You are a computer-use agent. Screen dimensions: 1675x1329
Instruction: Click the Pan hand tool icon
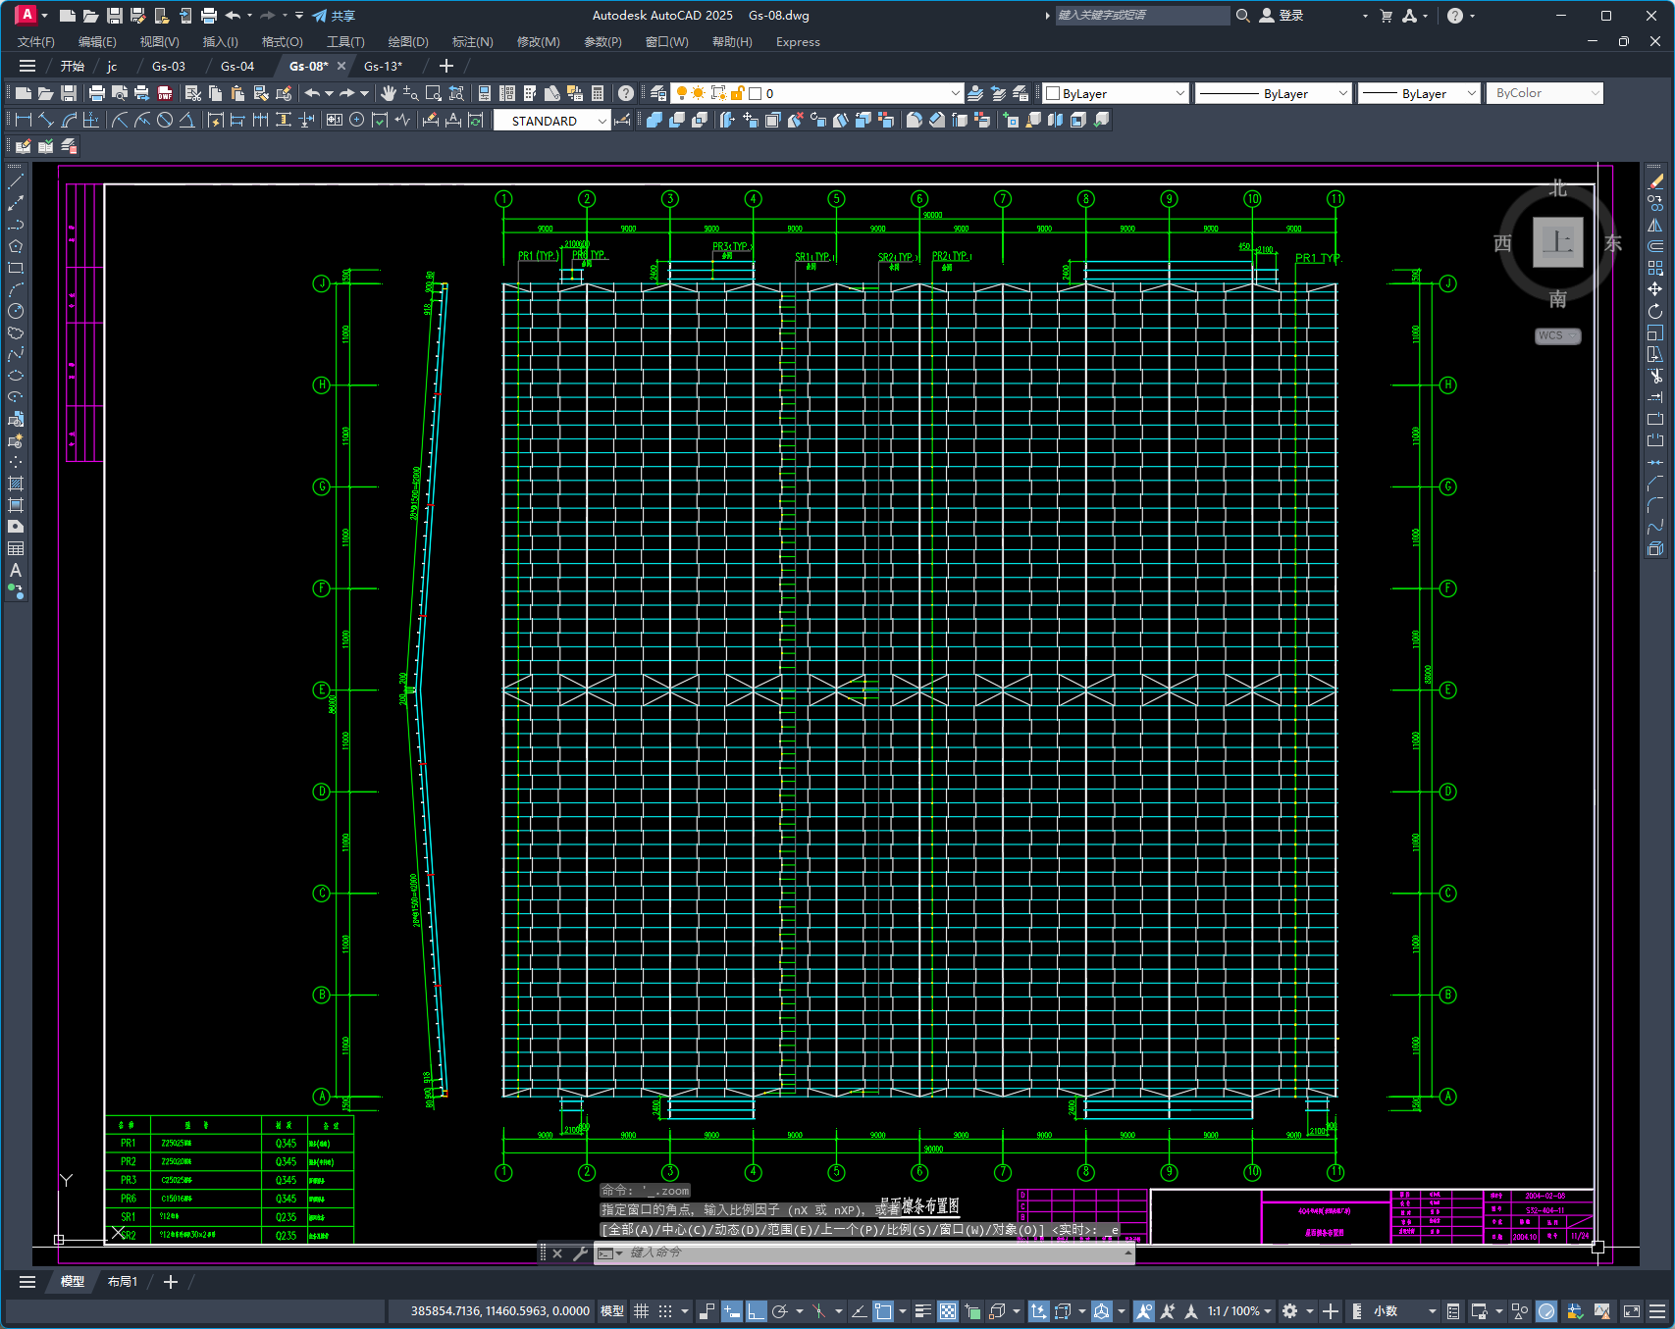pos(389,93)
